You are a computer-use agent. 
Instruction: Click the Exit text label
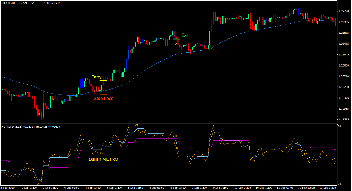point(185,36)
